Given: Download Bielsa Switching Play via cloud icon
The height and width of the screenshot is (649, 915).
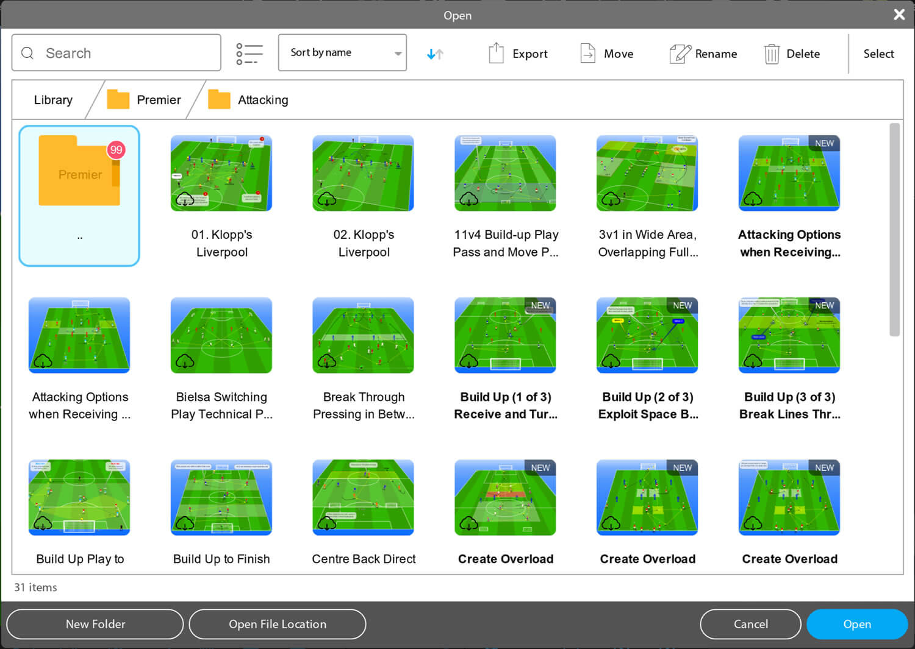Looking at the screenshot, I should point(186,360).
